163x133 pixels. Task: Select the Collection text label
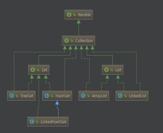point(84,41)
